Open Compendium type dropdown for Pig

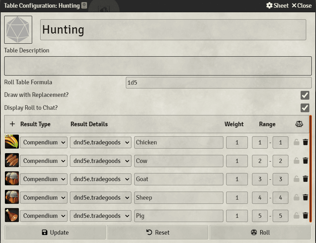44,216
